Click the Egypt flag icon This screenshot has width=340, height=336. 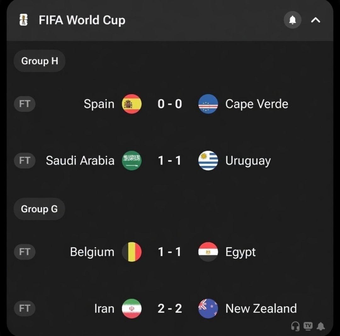coord(208,252)
